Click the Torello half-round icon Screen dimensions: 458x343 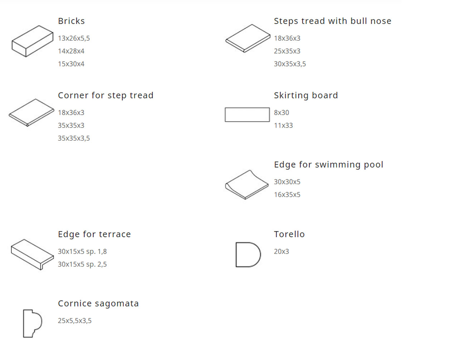click(248, 255)
